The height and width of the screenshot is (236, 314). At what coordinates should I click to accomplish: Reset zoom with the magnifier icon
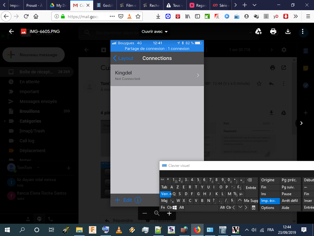click(157, 213)
